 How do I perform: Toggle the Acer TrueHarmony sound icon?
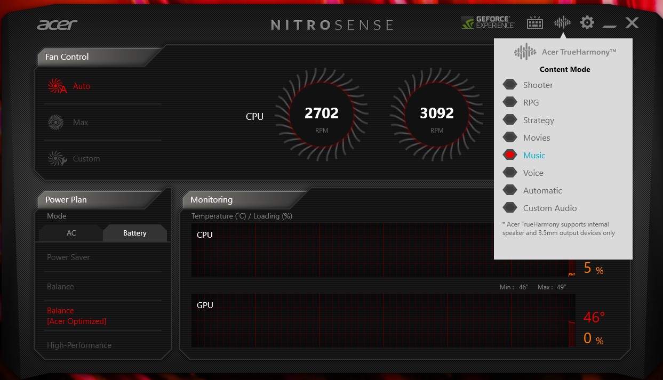(562, 22)
